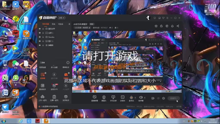The width and height of the screenshot is (220, 124).
Task: Switch to the 双击 scene tab
Action: pyautogui.click(x=54, y=24)
